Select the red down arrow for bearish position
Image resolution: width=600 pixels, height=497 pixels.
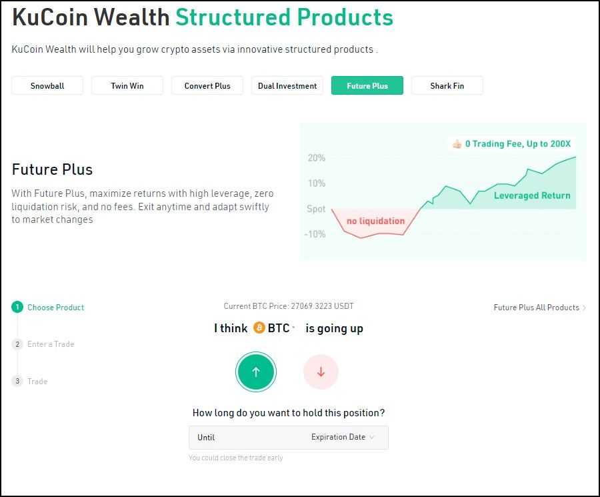321,372
